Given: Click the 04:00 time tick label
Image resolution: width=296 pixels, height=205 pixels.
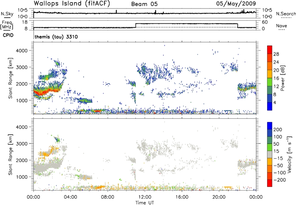Looking at the screenshot, I should (70, 197).
